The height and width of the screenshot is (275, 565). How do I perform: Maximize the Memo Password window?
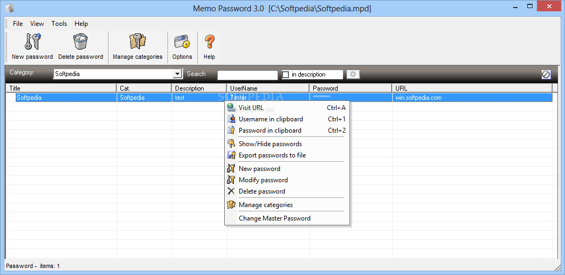530,6
